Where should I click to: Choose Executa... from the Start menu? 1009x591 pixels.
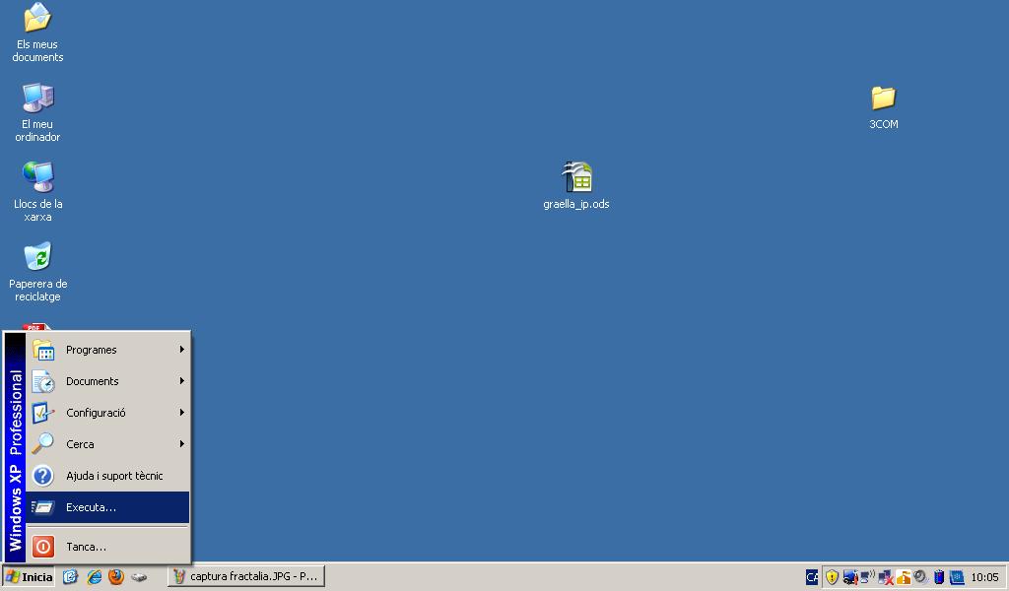[x=107, y=507]
